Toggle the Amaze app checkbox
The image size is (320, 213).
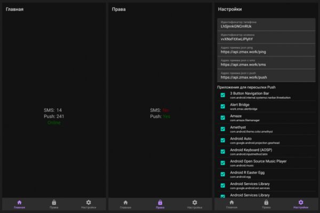[223, 118]
